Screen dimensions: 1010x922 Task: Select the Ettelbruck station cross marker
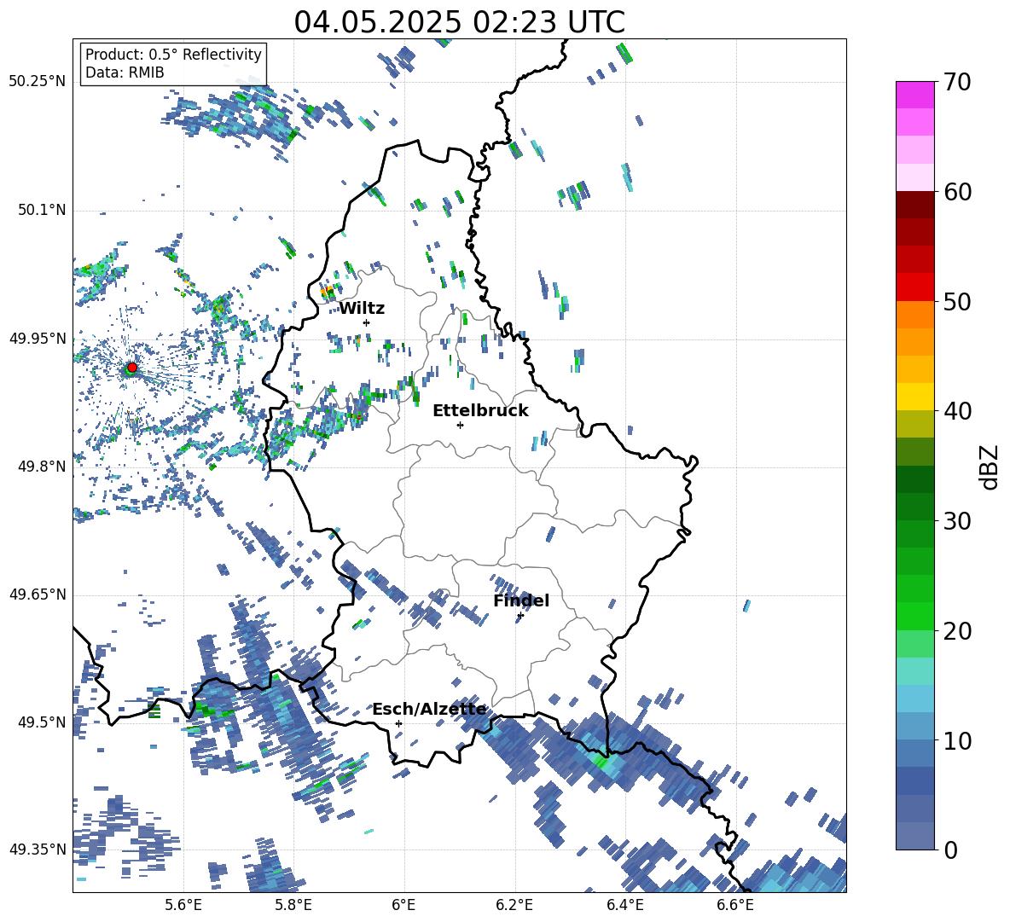pyautogui.click(x=460, y=425)
